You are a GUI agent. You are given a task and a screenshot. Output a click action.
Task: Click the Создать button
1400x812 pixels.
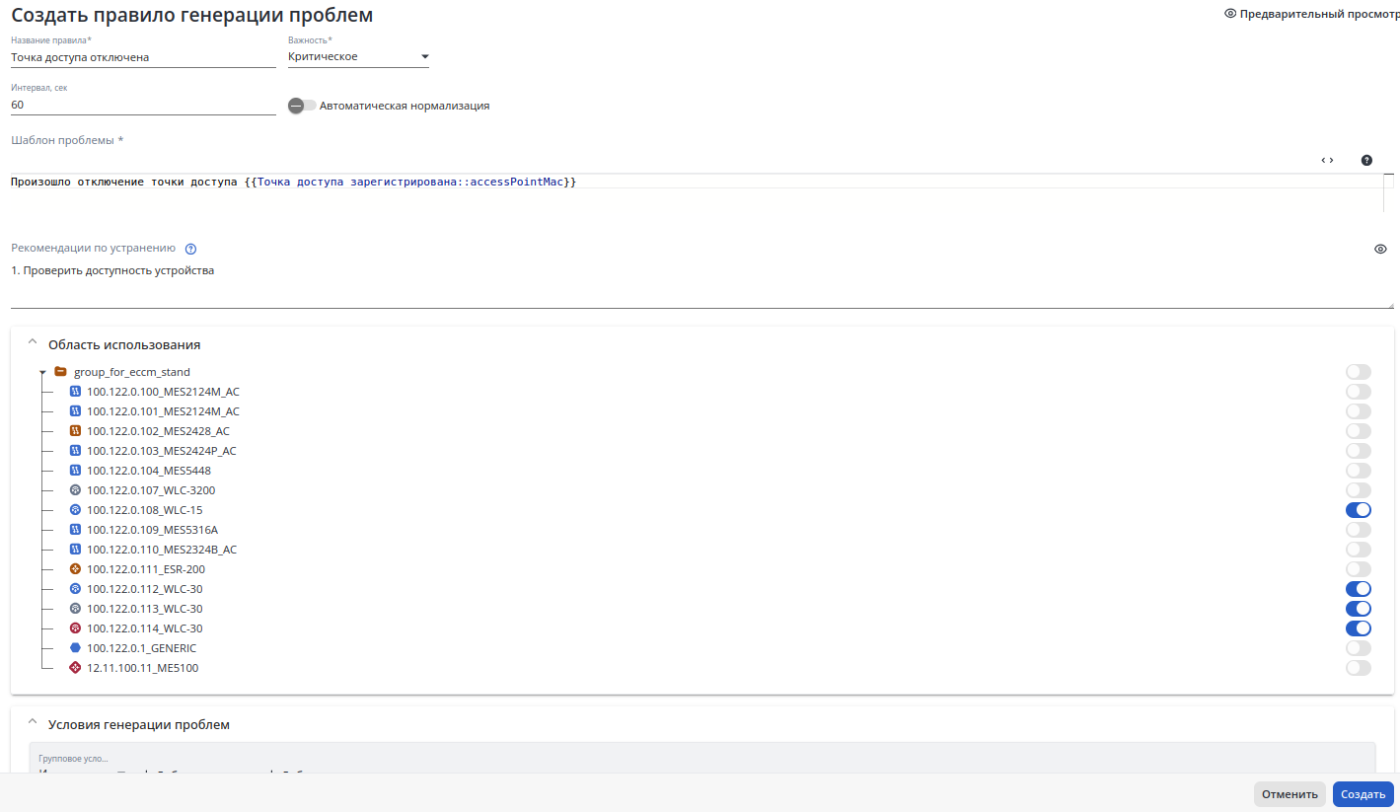[1363, 794]
